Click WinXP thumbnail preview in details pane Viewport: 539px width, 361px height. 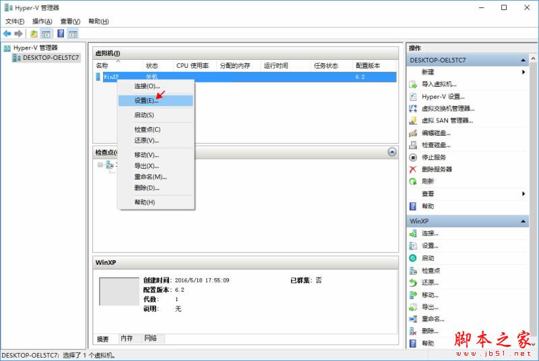119,291
